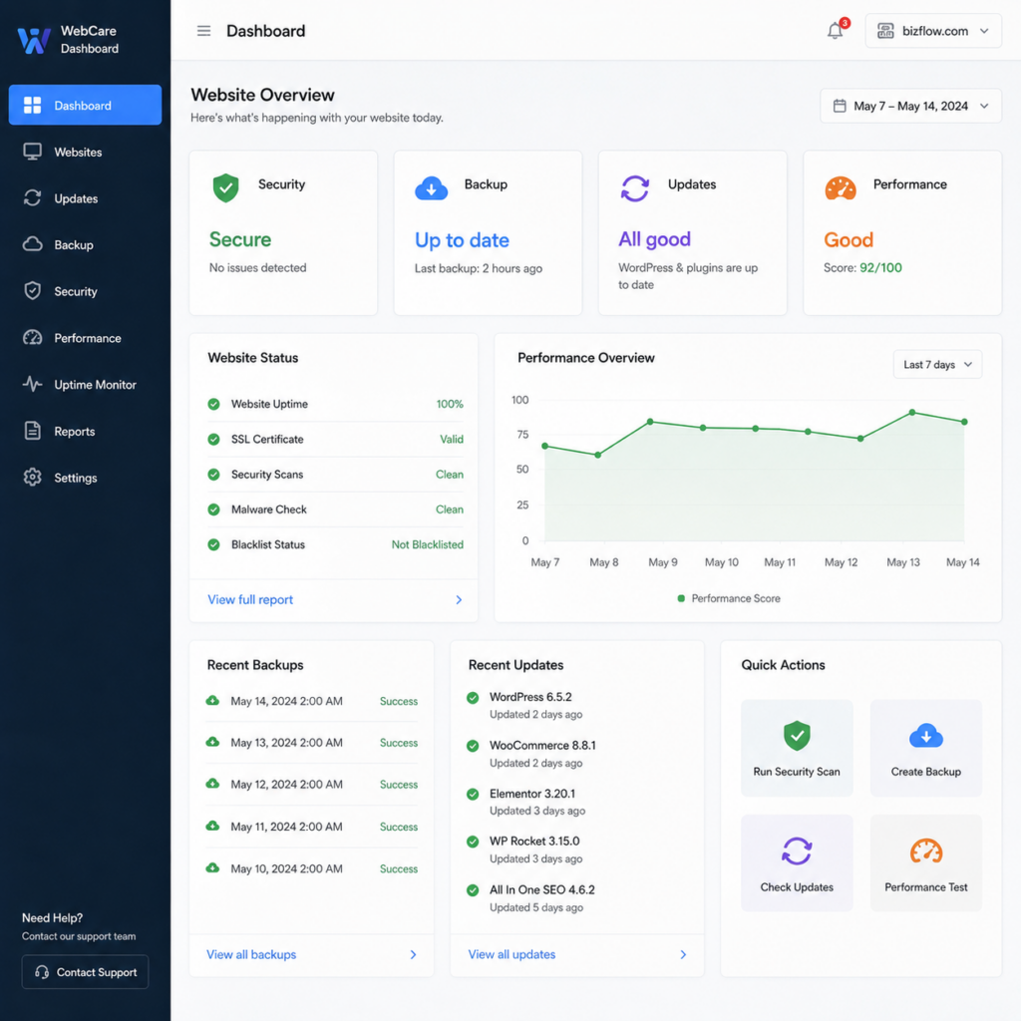1021x1021 pixels.
Task: Open the bizflow.com site selector dropdown
Action: tap(932, 31)
